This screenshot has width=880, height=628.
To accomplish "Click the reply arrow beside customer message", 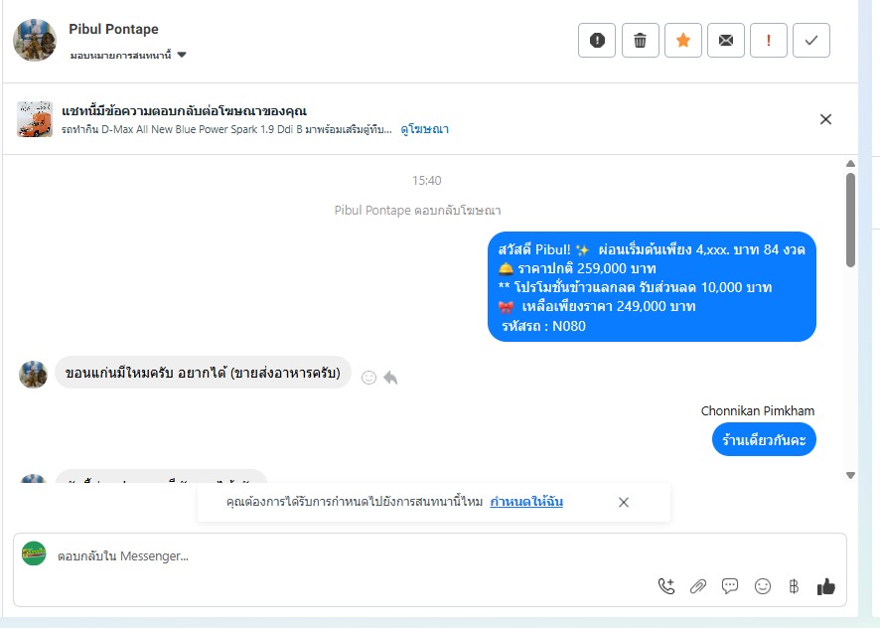I will [x=390, y=378].
